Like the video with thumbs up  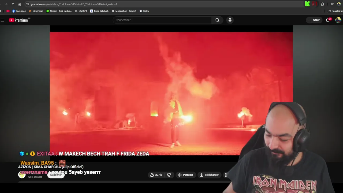[155, 175]
